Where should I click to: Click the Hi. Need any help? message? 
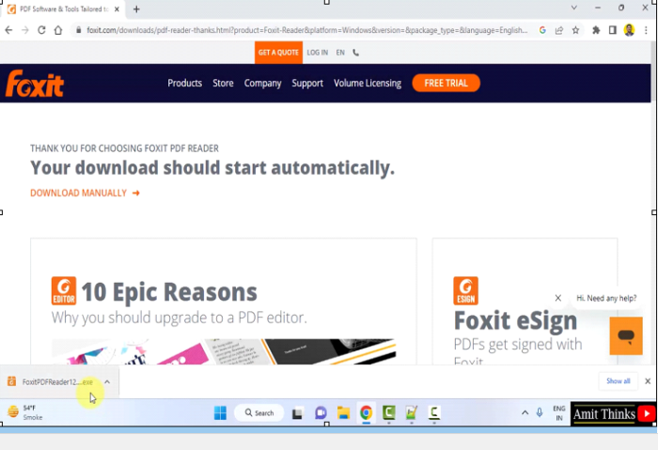click(606, 298)
